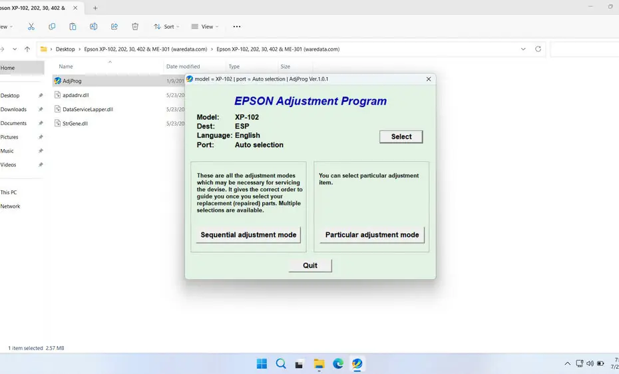Open taskbar Search
The image size is (619, 374).
coord(281,364)
